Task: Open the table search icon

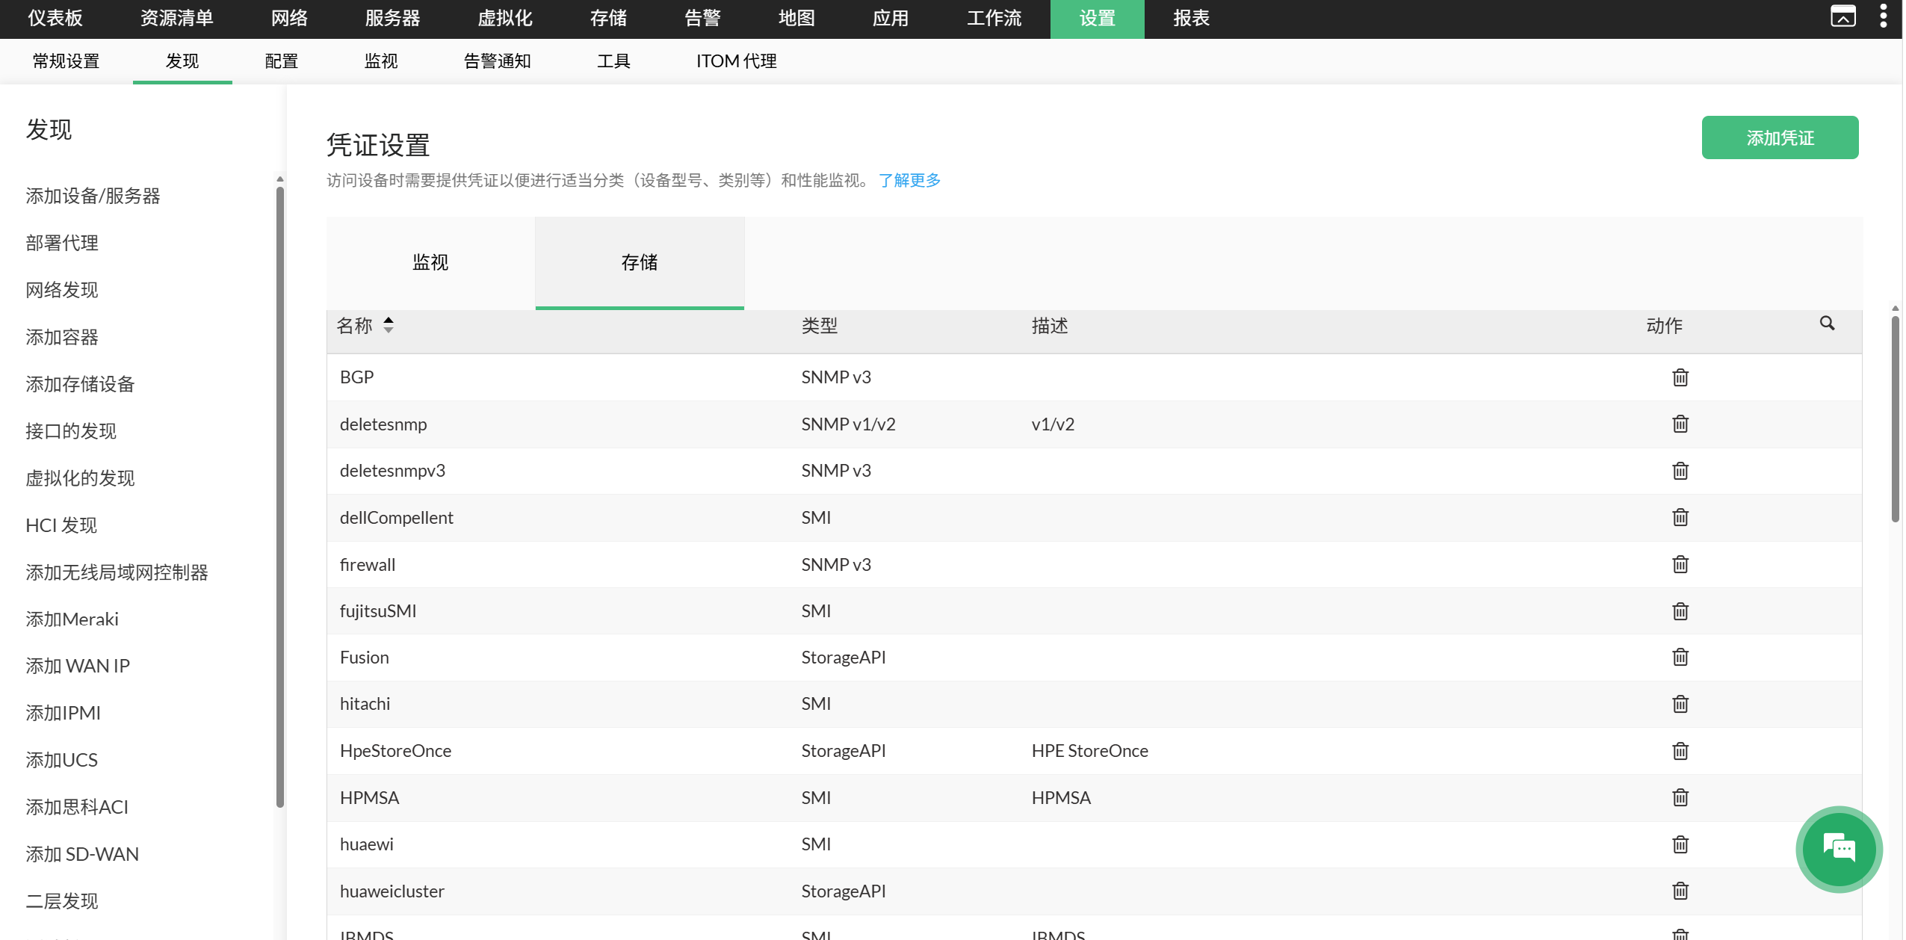Action: [1827, 324]
